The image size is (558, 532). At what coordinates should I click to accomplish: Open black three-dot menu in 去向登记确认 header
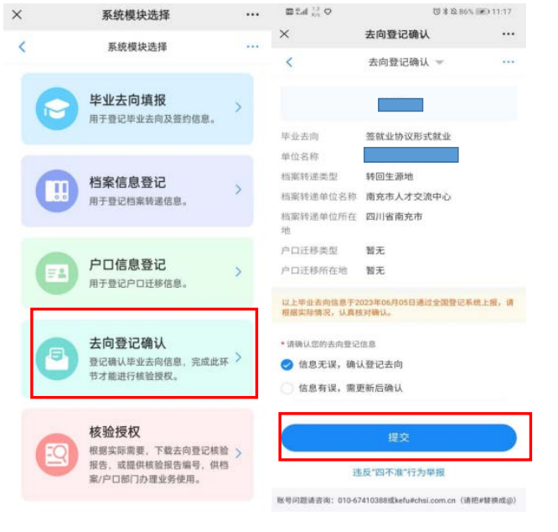pyautogui.click(x=509, y=34)
